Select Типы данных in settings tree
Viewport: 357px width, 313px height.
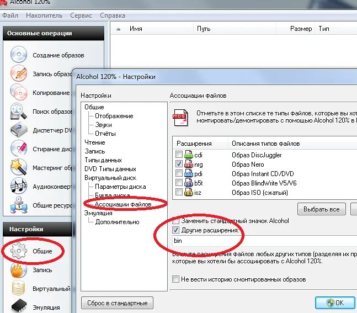coord(103,160)
